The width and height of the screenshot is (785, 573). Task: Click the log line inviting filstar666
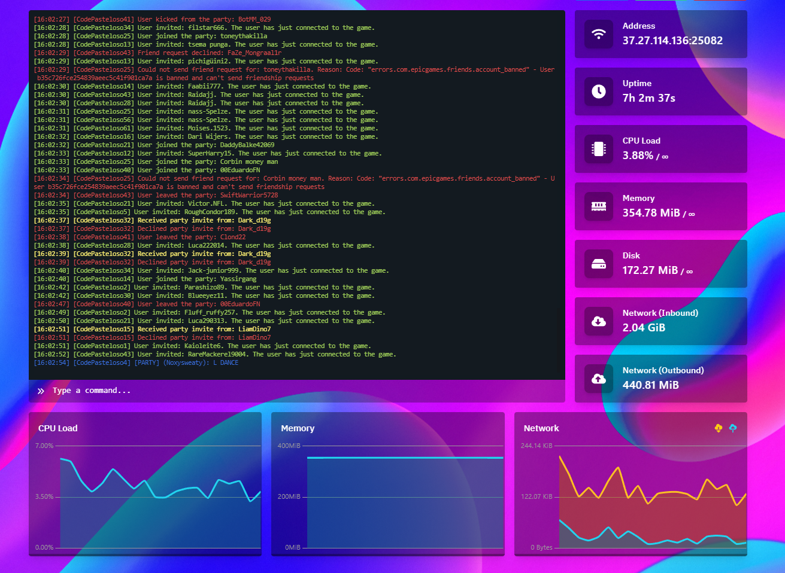pos(204,28)
